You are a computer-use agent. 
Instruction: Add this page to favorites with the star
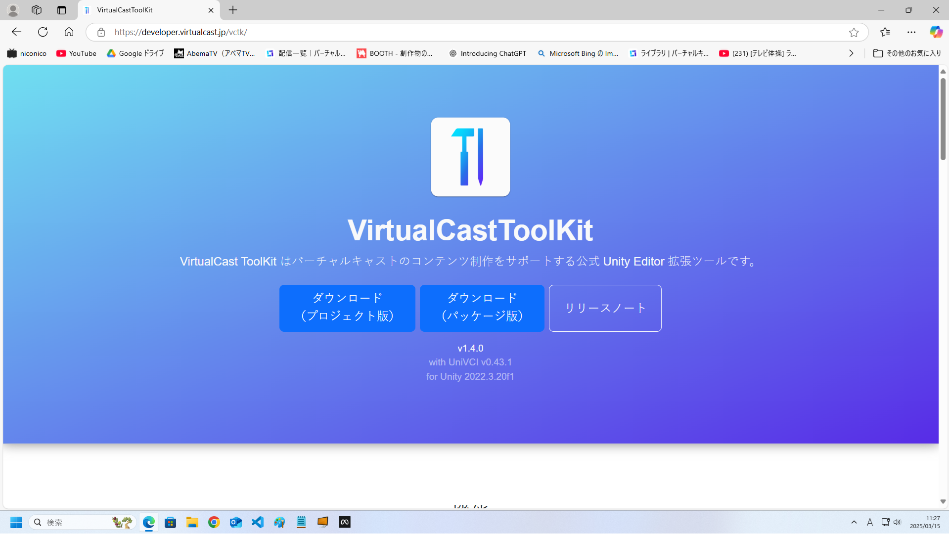tap(854, 32)
